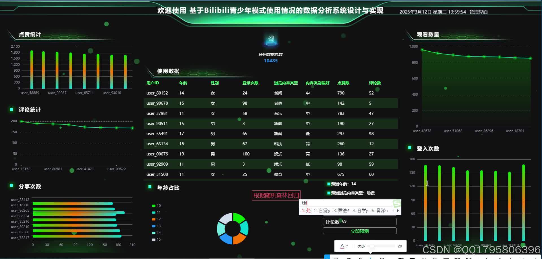
Task: Toggle age 12 legend entry
Action: click(x=156, y=219)
